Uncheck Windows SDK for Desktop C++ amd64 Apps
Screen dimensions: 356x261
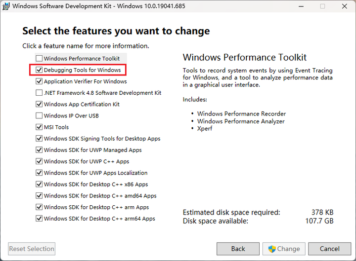39,196
